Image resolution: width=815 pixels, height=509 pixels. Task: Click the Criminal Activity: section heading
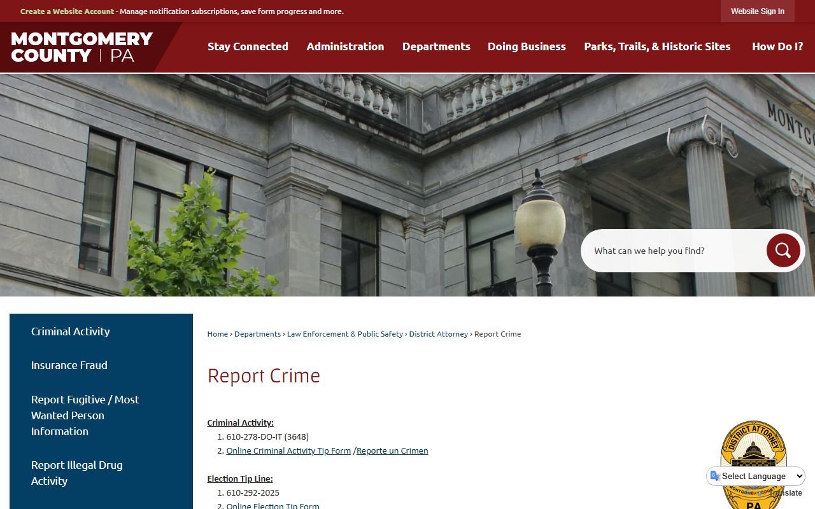(241, 422)
